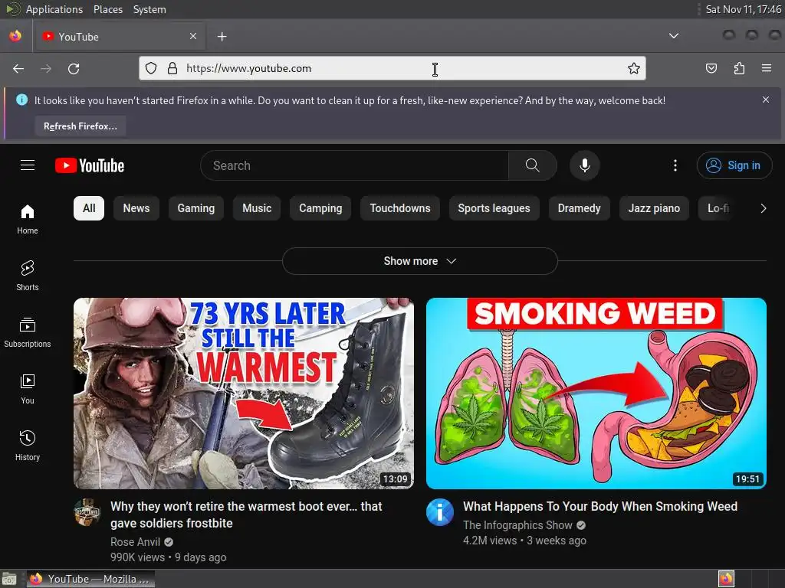
Task: Go to Home in sidebar
Action: [28, 219]
